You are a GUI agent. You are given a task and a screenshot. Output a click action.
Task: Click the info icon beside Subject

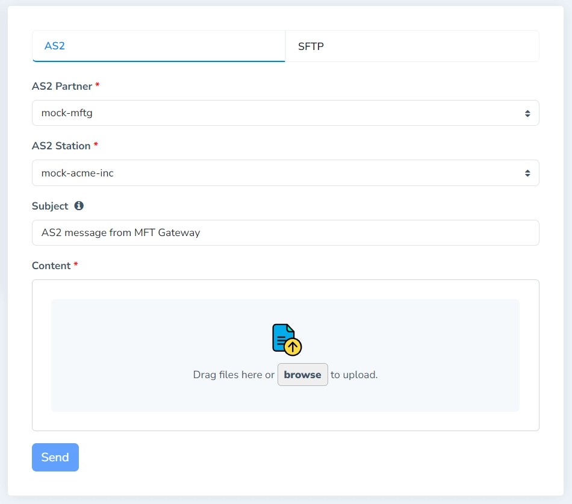click(x=80, y=205)
